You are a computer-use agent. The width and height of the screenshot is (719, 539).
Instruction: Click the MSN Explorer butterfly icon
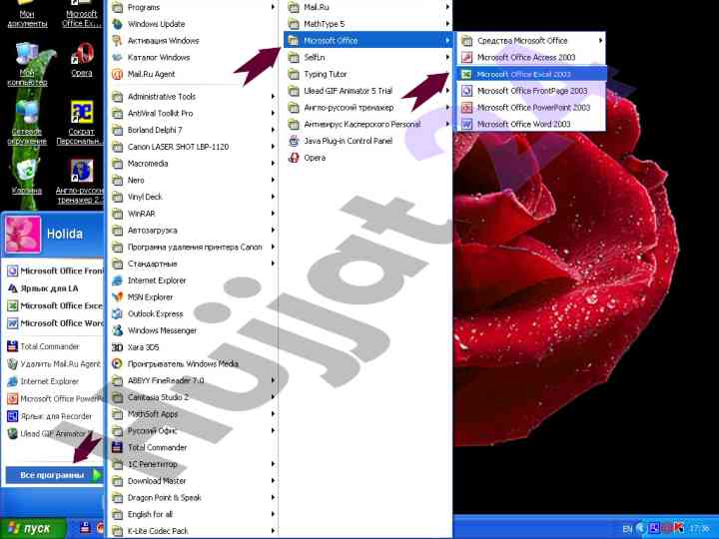(118, 297)
